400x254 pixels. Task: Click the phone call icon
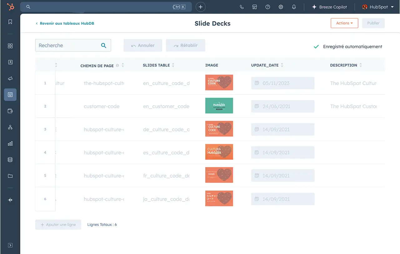coord(242,7)
